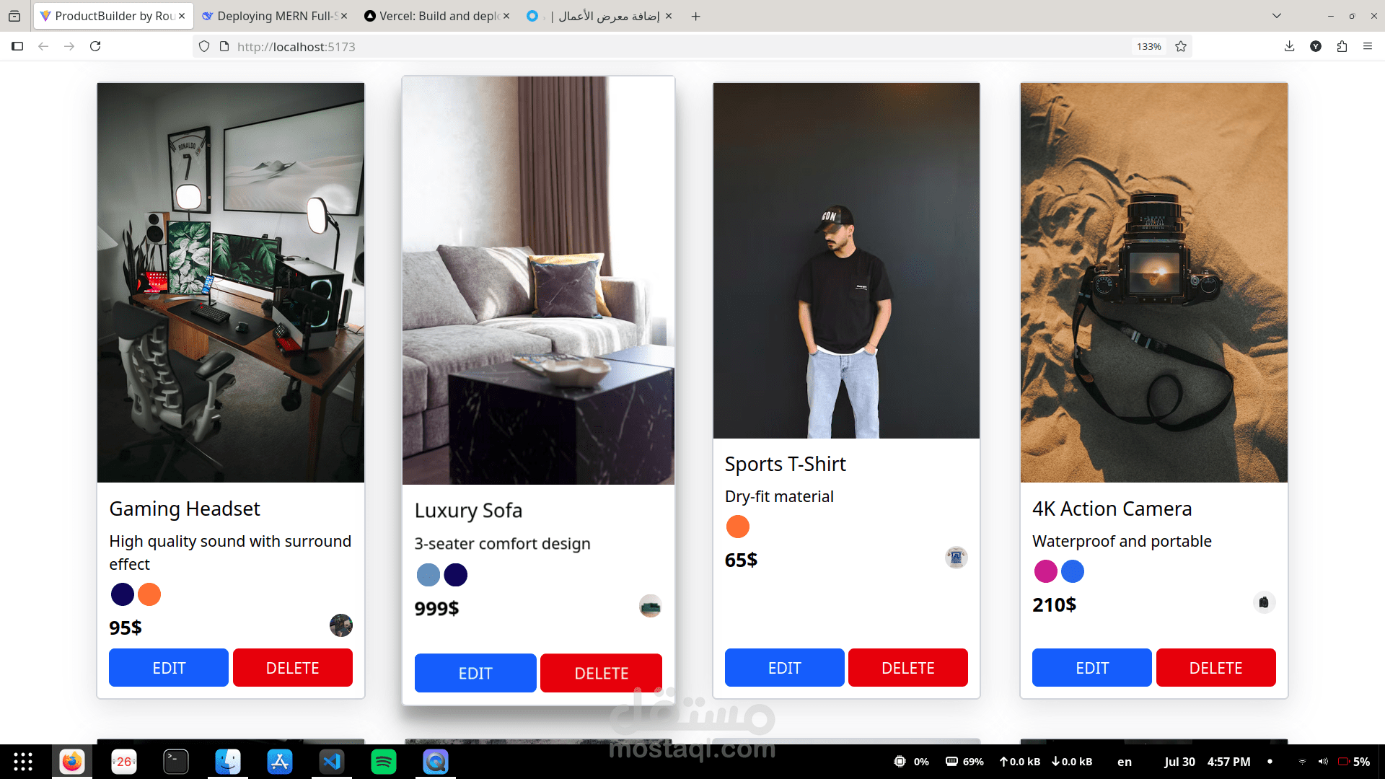The image size is (1385, 779).
Task: Launch Spotify from the taskbar
Action: [384, 762]
